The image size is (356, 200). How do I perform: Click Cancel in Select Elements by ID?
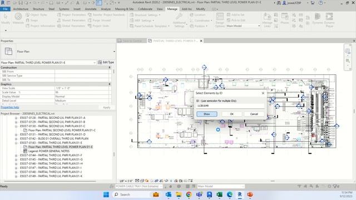tap(254, 114)
